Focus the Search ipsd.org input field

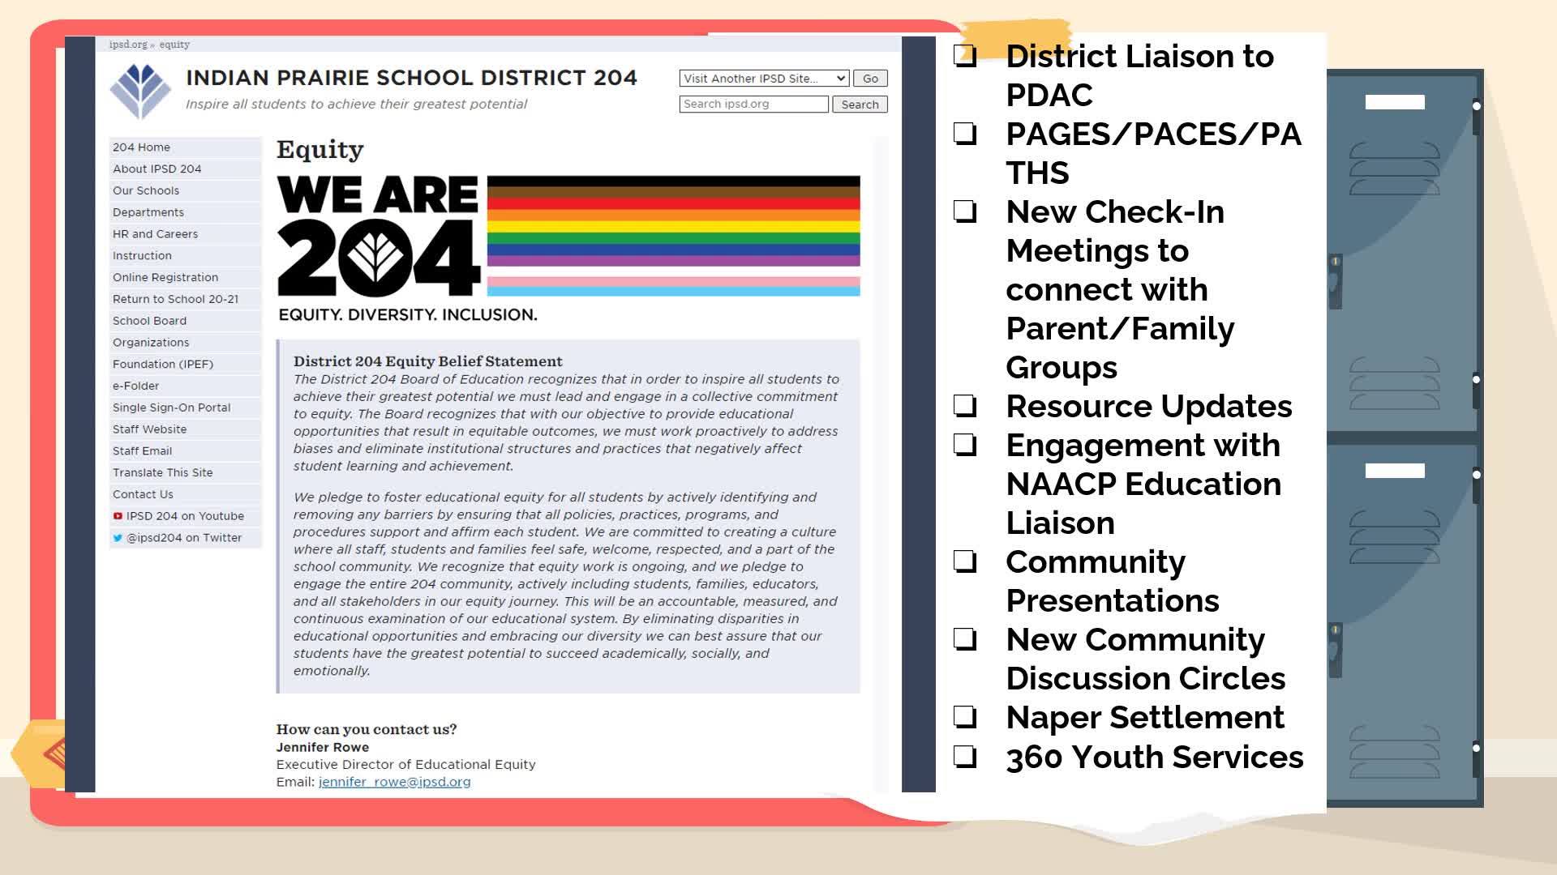pyautogui.click(x=753, y=105)
